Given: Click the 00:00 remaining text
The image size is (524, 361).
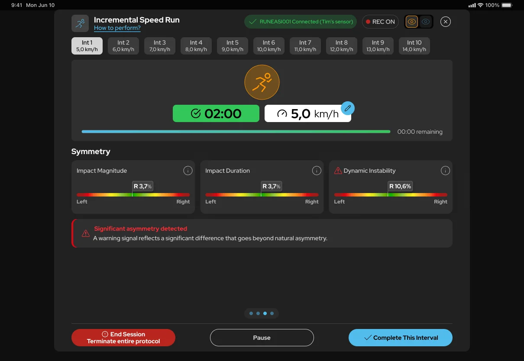Looking at the screenshot, I should tap(420, 132).
